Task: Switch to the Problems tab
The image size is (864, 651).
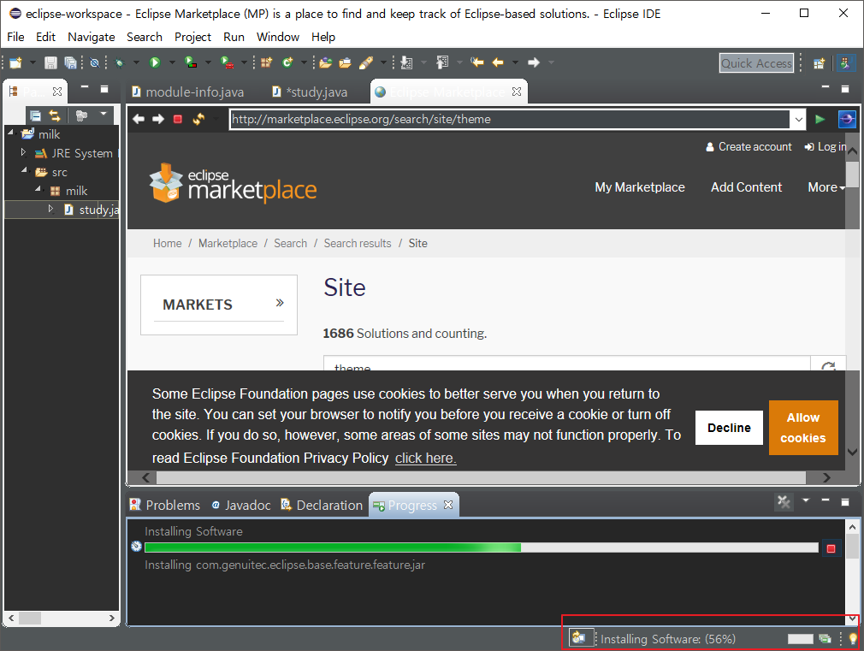Action: 165,505
